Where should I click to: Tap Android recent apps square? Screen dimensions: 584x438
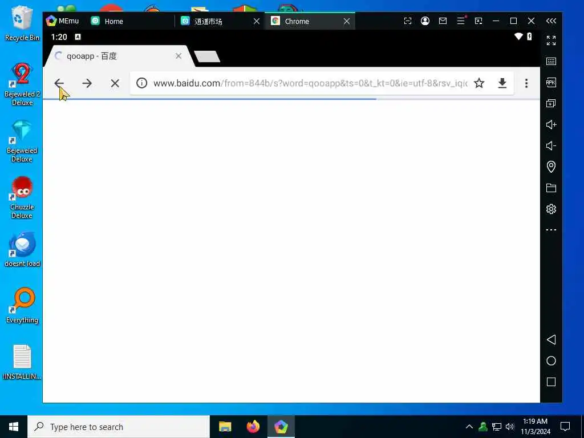tap(551, 382)
